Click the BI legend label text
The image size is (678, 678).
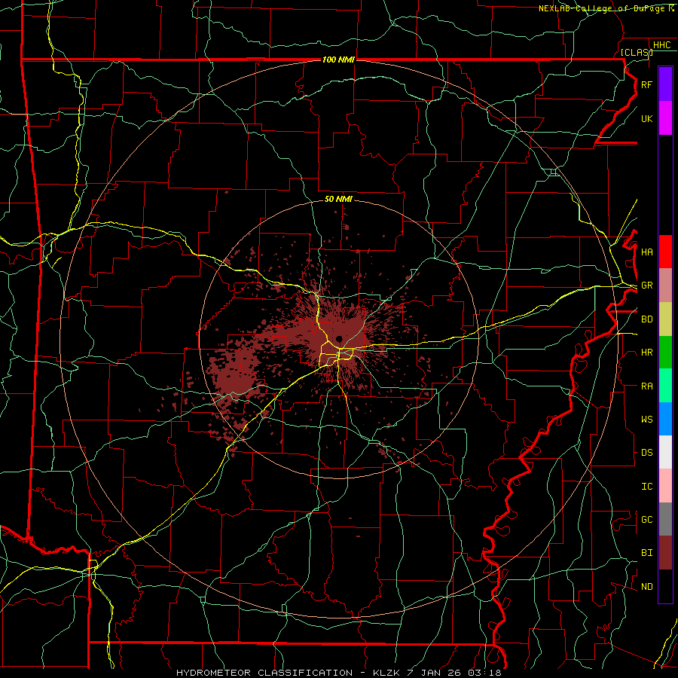[x=647, y=553]
